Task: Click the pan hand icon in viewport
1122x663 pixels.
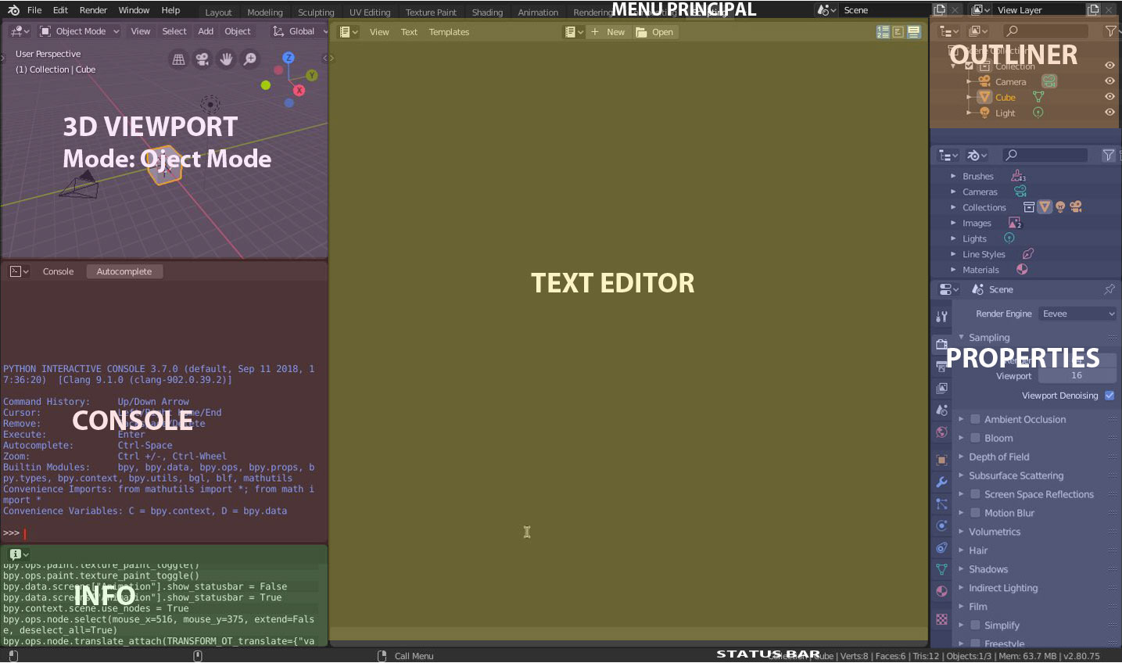Action: pos(226,59)
